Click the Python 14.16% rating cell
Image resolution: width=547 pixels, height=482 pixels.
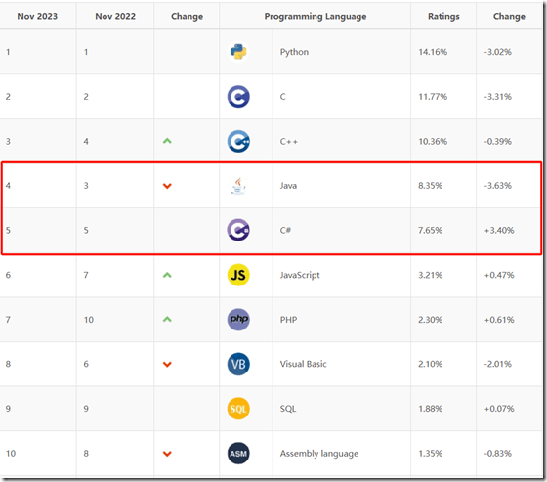pos(443,52)
